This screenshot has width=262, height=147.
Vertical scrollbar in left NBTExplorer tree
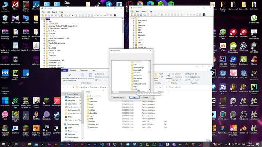coord(123,42)
